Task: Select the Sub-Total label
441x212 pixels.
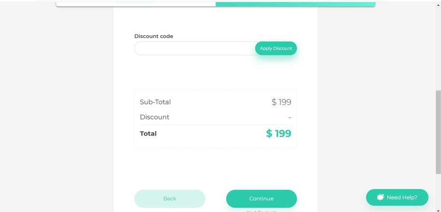Action: pos(155,102)
